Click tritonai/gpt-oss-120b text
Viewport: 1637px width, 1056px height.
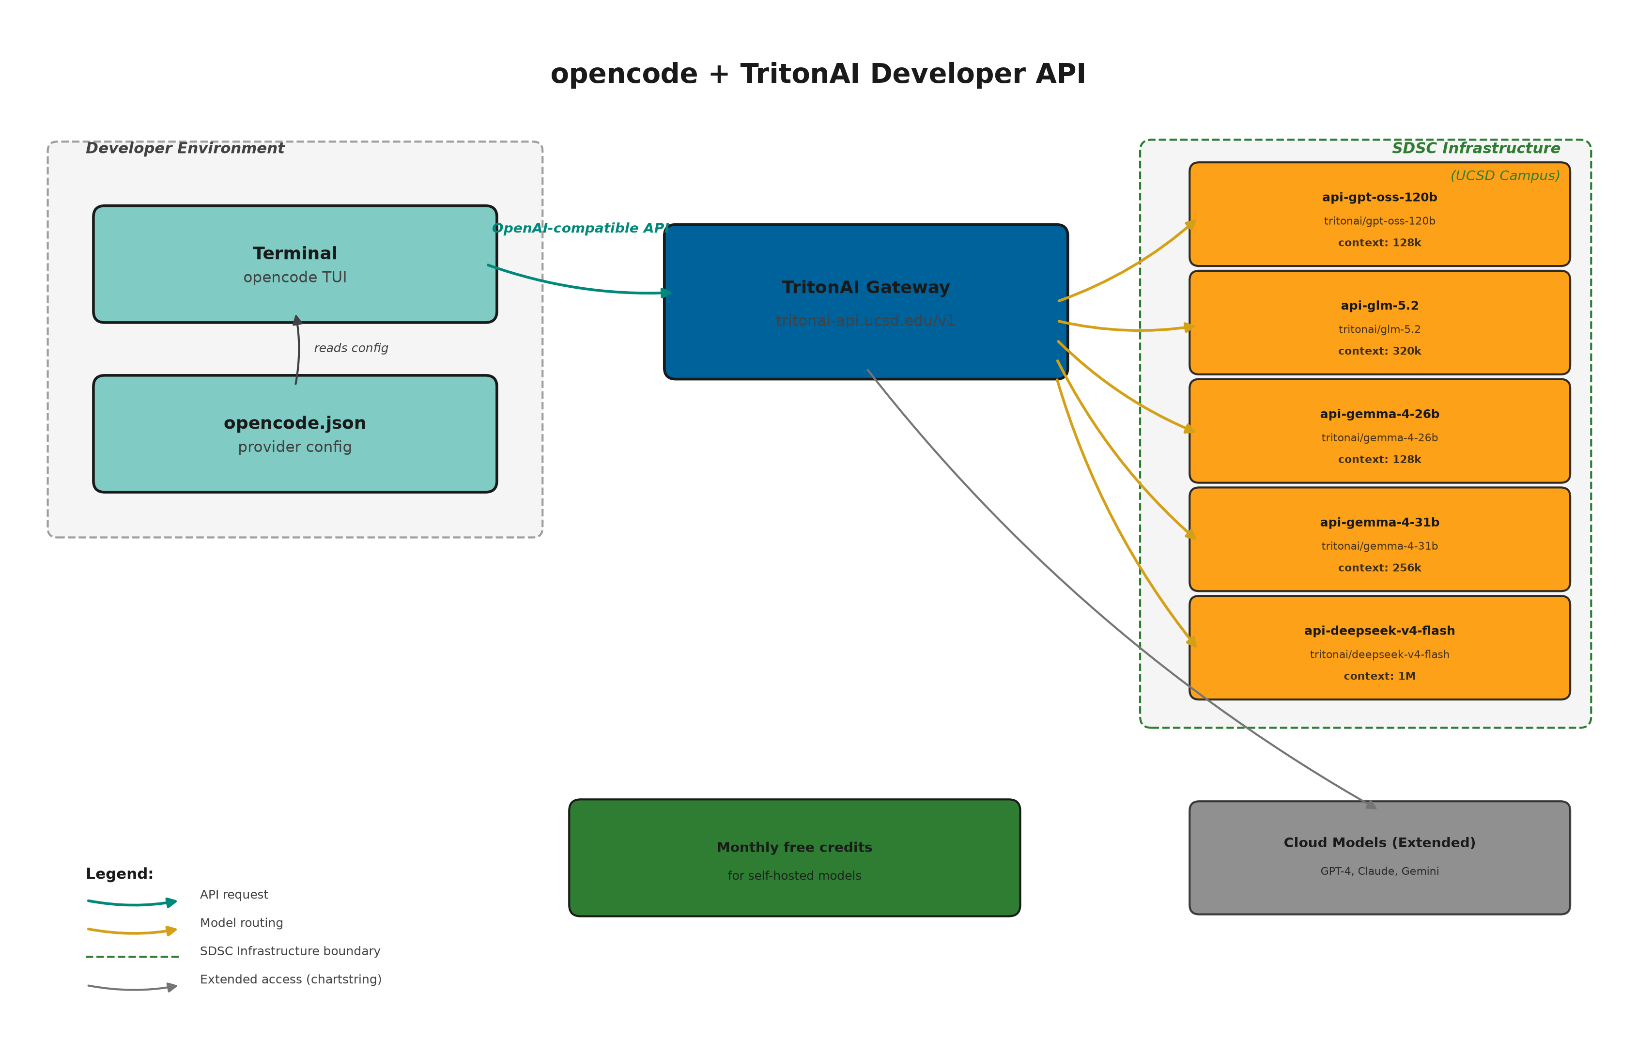1379,221
